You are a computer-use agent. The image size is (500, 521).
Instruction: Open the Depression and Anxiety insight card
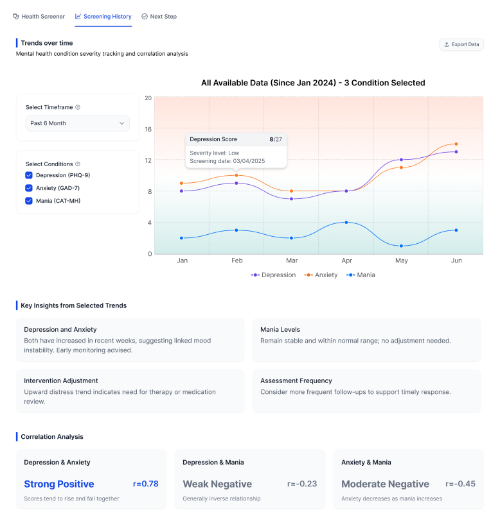(x=130, y=339)
